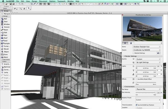Open the Quality Custom dropdown
The height and width of the screenshot is (109, 168).
[x=148, y=59]
